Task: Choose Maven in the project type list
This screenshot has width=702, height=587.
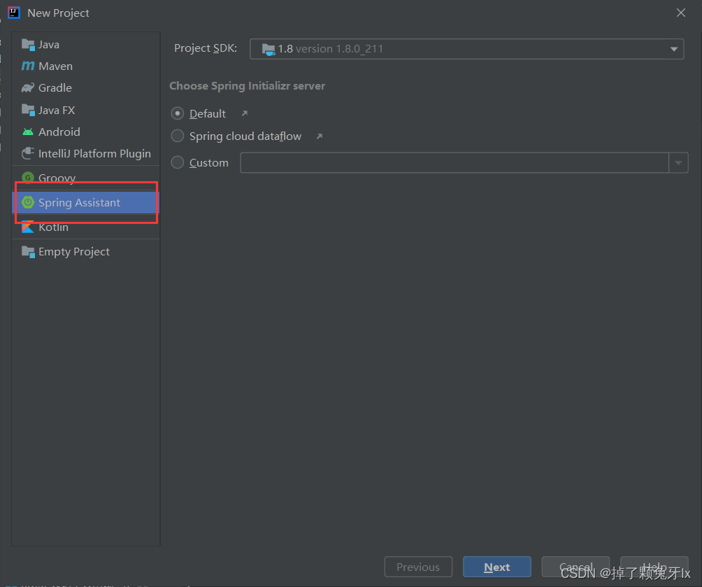Action: pyautogui.click(x=85, y=66)
